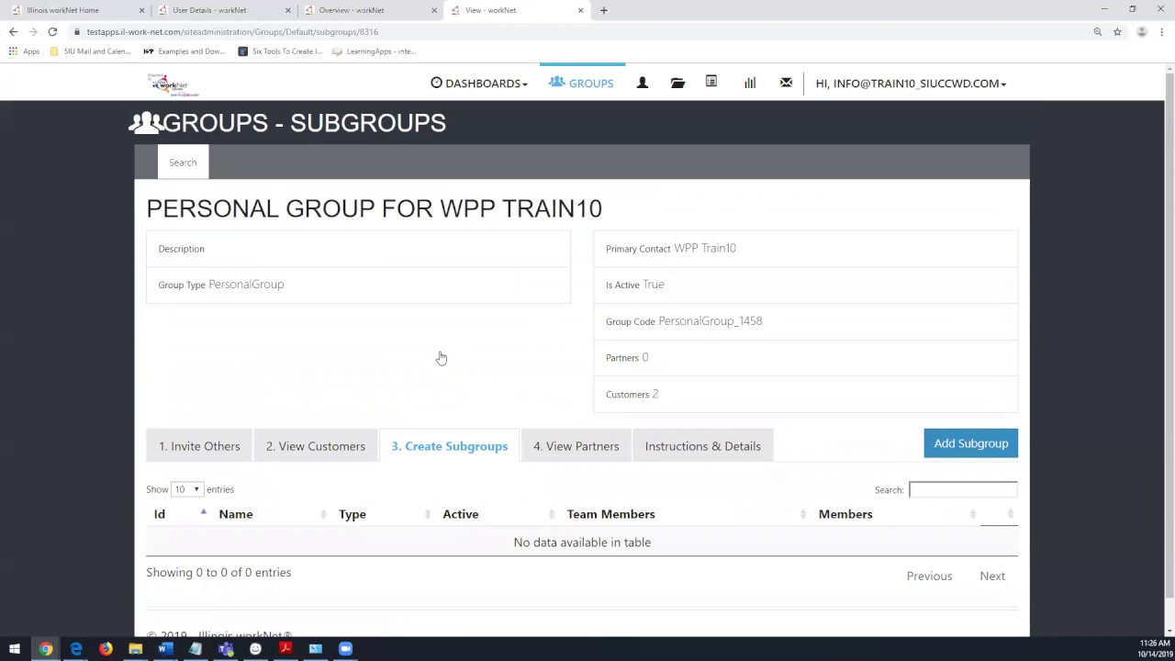Focus the table Search input field
The image size is (1175, 661).
[963, 489]
